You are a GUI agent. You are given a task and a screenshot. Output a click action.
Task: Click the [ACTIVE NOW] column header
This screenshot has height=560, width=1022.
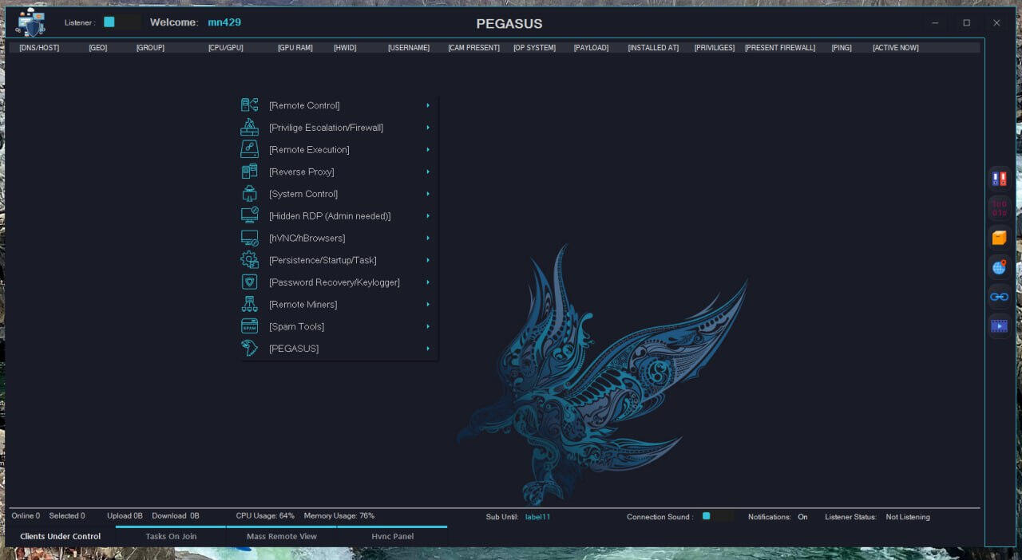click(x=896, y=48)
